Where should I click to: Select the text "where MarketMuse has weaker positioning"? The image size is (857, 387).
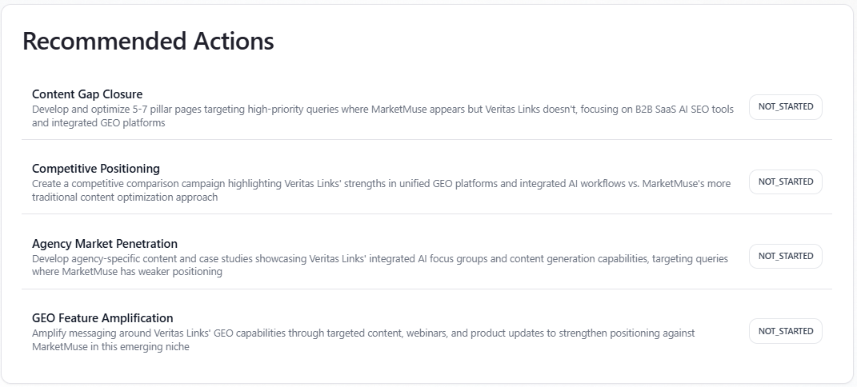127,272
